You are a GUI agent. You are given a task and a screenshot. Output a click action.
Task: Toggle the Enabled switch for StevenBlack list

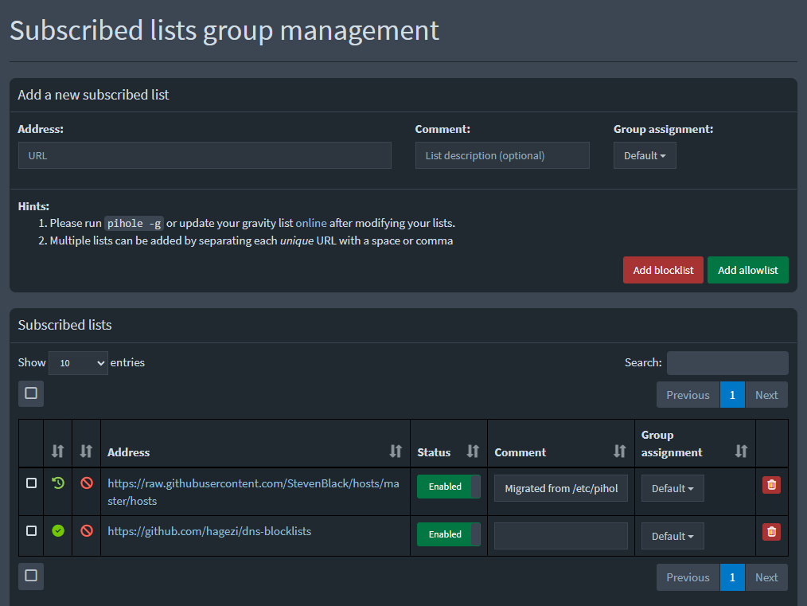point(449,487)
